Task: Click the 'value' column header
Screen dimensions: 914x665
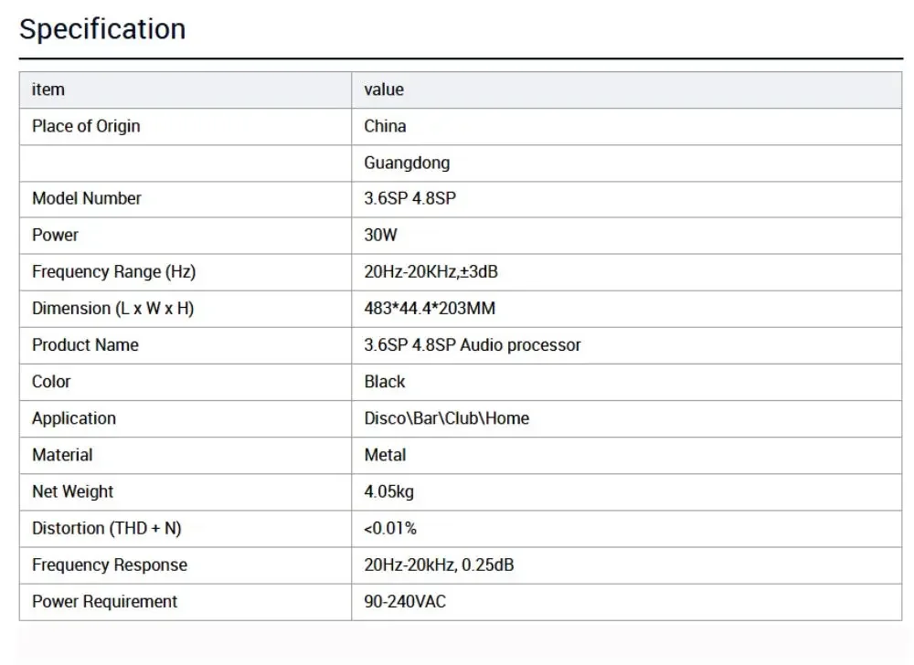Action: tap(384, 90)
